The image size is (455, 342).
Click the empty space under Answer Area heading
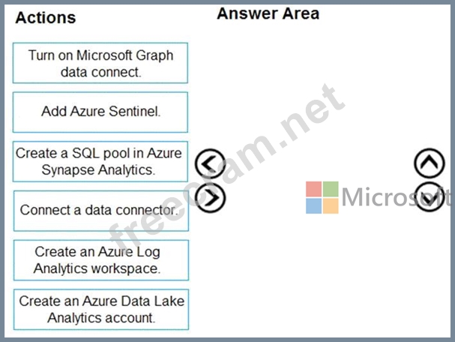(x=319, y=87)
